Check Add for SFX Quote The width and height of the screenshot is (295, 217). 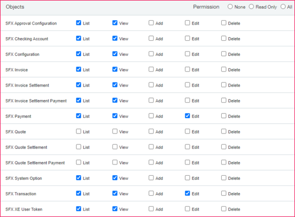151,131
